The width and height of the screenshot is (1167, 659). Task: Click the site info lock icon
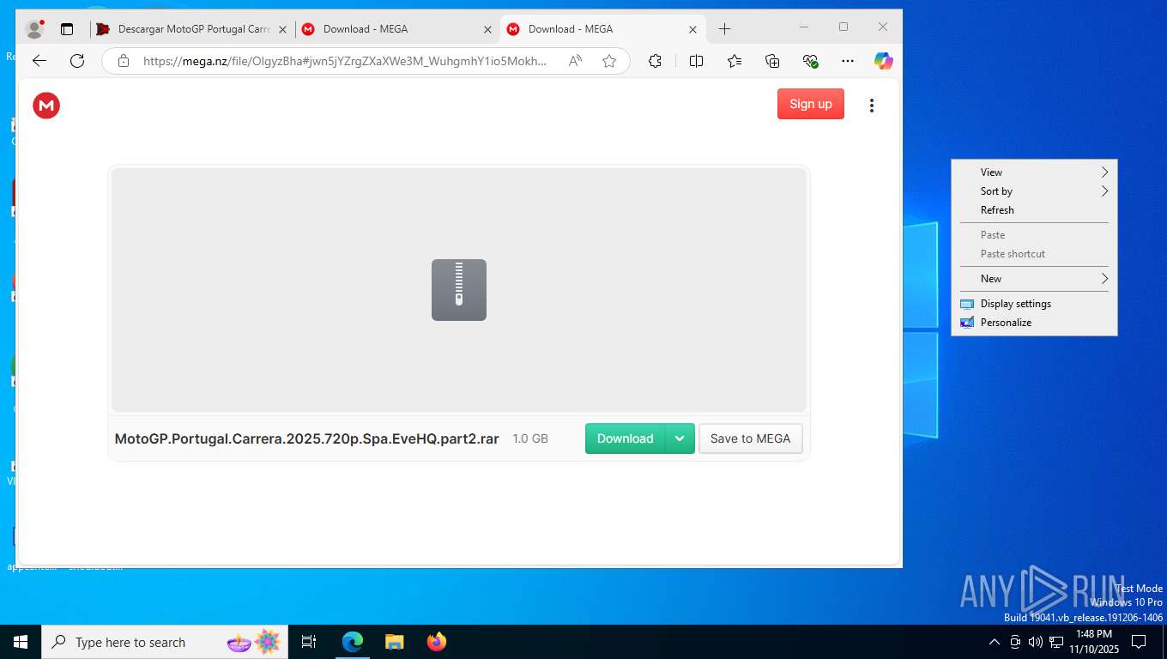[x=124, y=61]
